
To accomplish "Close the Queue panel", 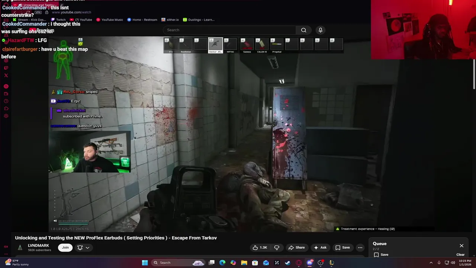I will 461,246.
